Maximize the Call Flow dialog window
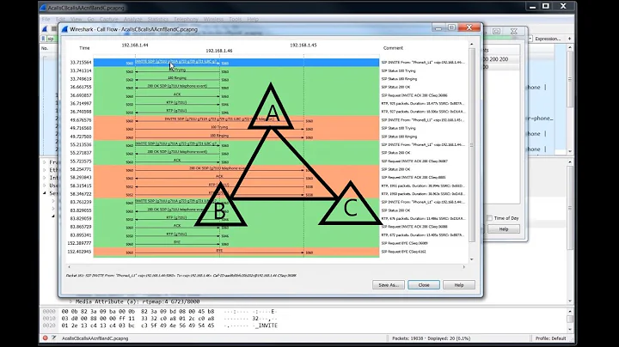The image size is (619, 347). click(451, 27)
